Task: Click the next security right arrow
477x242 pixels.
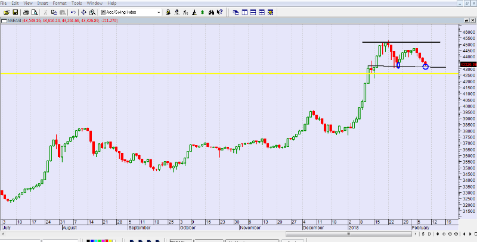Action: click(x=470, y=234)
